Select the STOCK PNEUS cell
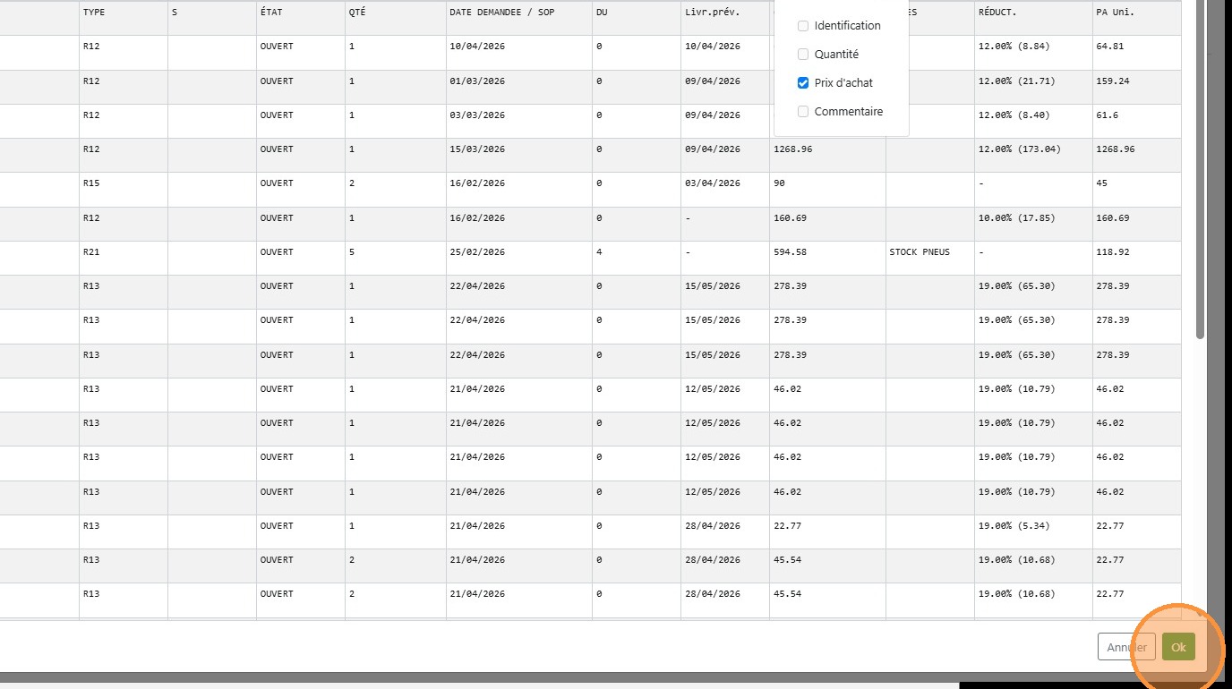The height and width of the screenshot is (689, 1232). click(930, 252)
